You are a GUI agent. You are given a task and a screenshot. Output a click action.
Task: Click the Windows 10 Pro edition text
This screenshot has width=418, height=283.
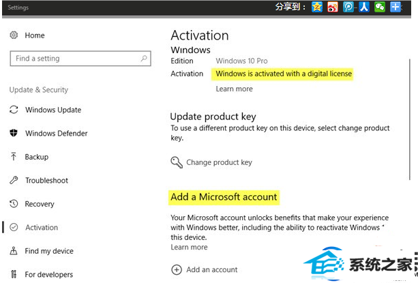[x=241, y=61]
